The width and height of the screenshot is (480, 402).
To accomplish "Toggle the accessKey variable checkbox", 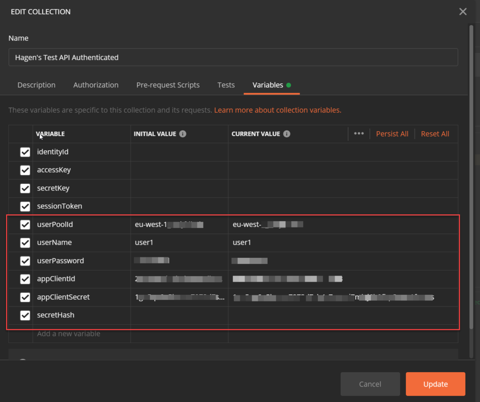I will pos(25,170).
